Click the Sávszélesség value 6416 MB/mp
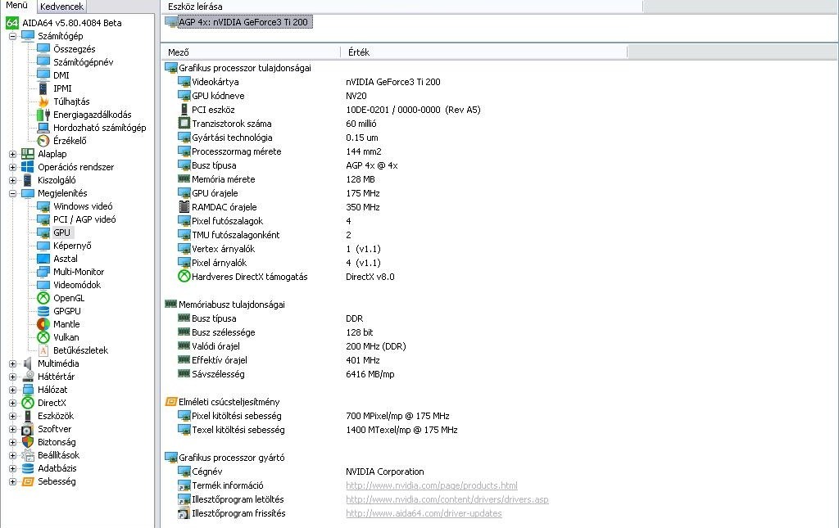Screen dimensions: 839x528 370,374
